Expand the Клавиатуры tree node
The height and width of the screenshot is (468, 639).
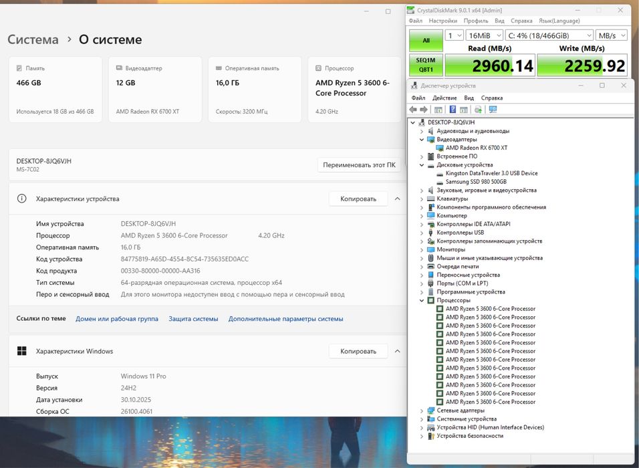point(422,199)
